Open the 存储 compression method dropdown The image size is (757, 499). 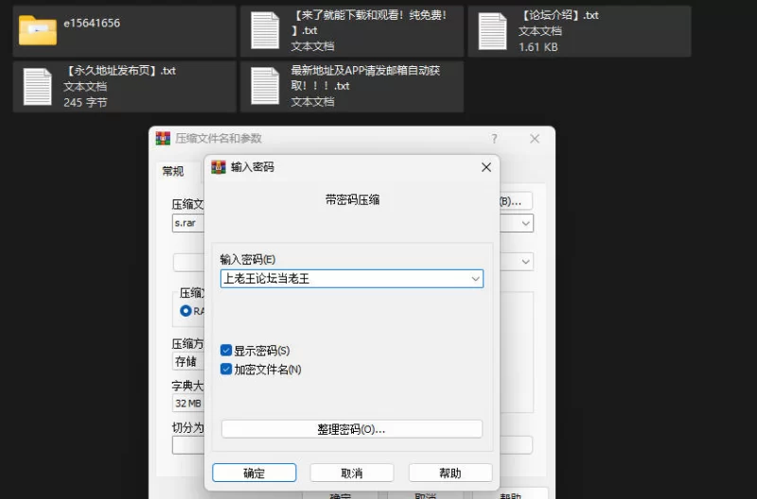coord(187,362)
